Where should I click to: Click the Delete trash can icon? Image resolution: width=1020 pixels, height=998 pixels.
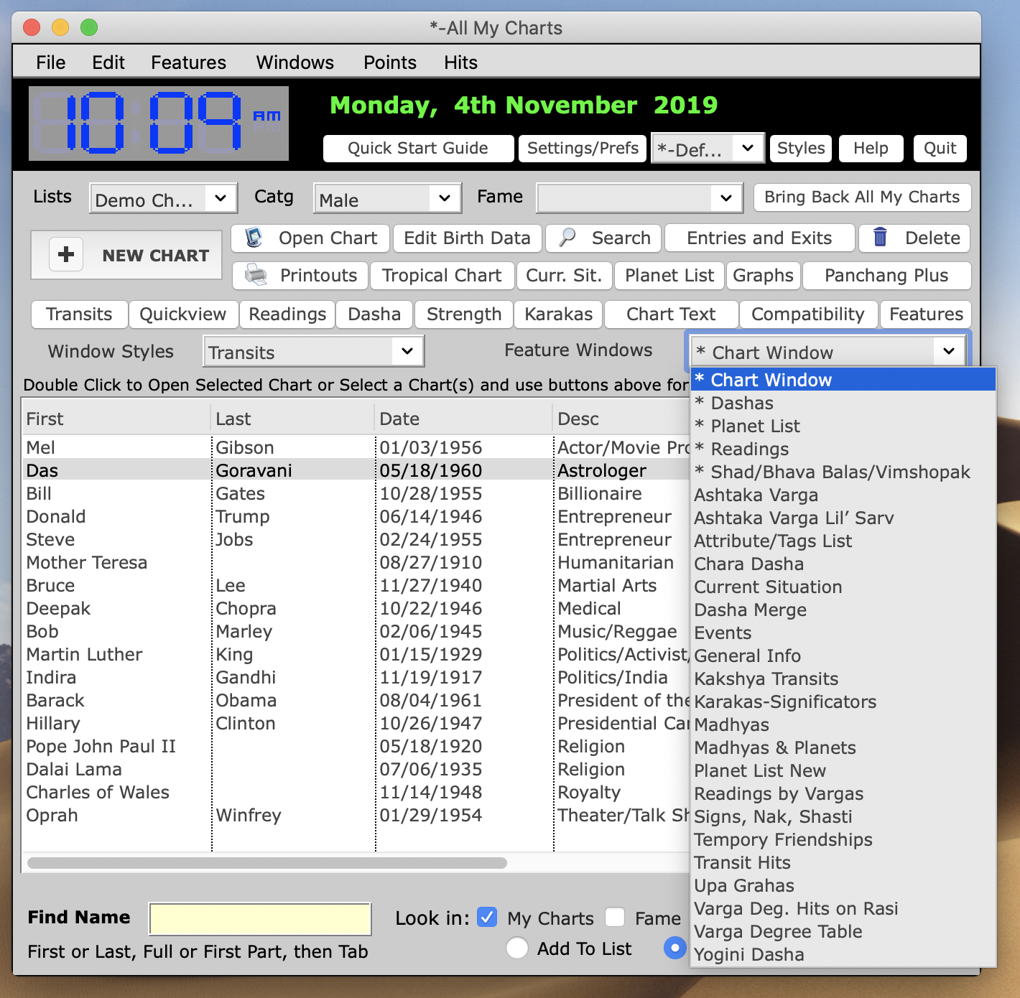tap(880, 237)
